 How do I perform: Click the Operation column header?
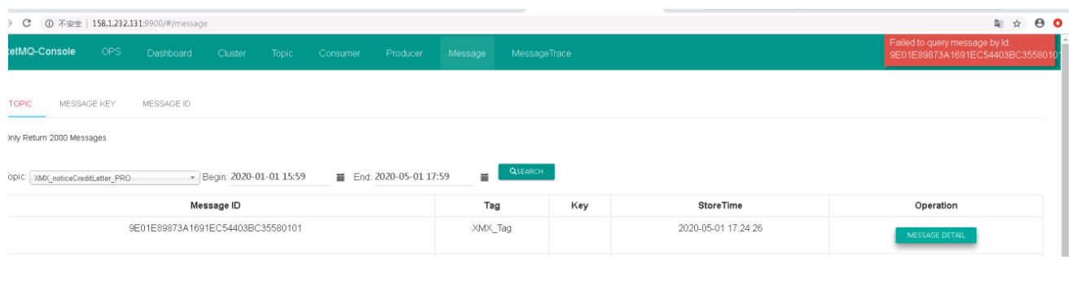point(936,206)
